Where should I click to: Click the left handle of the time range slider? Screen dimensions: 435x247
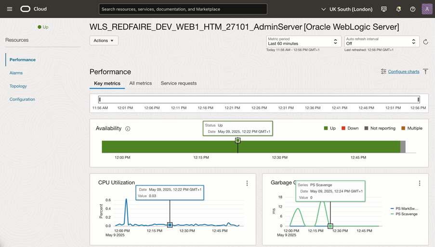tap(100, 99)
